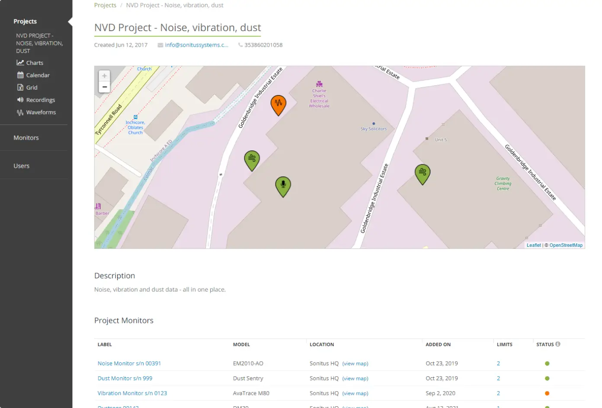
Task: Open Grid view in the sidebar
Action: coord(32,87)
